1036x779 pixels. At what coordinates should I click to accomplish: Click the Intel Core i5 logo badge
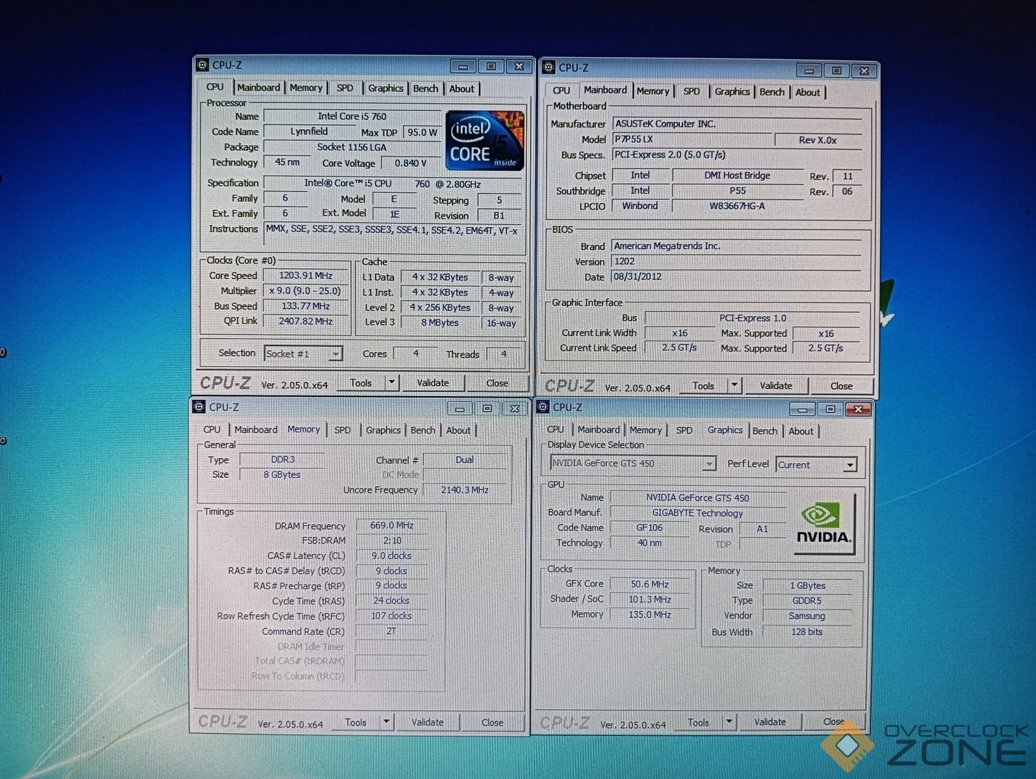[484, 141]
